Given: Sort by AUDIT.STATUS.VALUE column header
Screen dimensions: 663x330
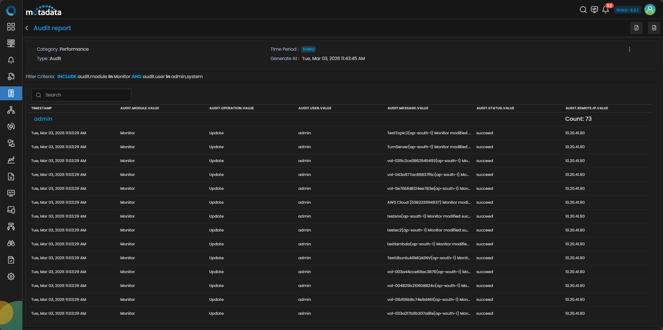Looking at the screenshot, I should pyautogui.click(x=495, y=108).
